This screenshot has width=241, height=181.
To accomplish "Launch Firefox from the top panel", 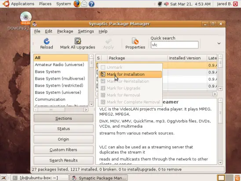I will [77, 4].
